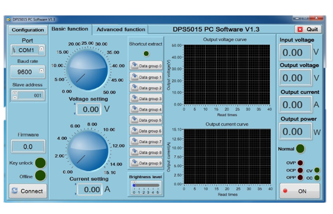The image size is (333, 214).
Task: Open the COM1 port dropdown
Action: (x=41, y=49)
